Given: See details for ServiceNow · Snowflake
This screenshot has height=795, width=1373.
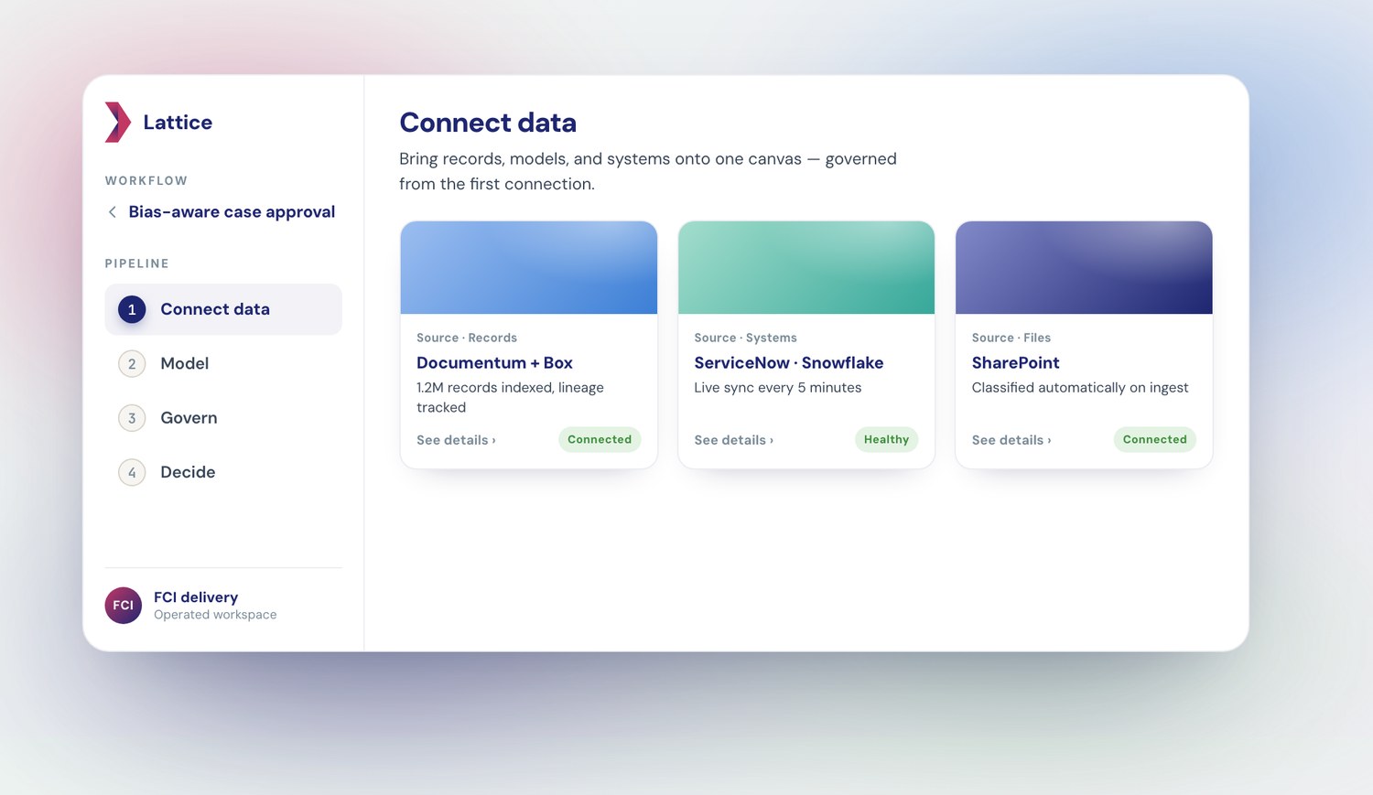Looking at the screenshot, I should 733,440.
